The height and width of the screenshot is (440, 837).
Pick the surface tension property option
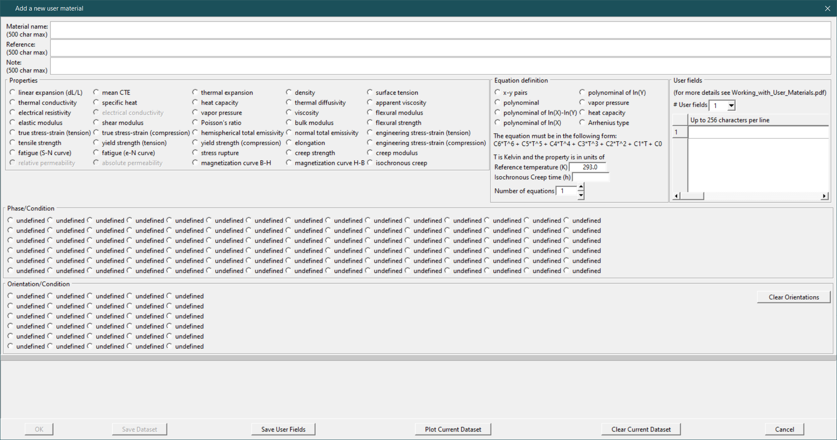370,92
